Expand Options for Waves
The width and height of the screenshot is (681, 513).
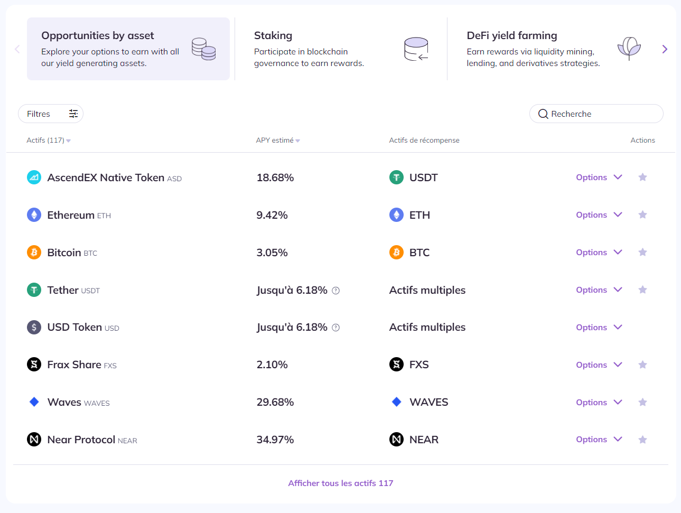pyautogui.click(x=599, y=403)
